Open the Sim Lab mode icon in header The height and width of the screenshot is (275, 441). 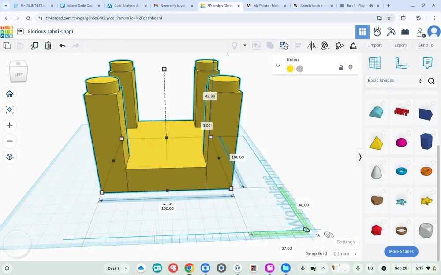pyautogui.click(x=377, y=32)
